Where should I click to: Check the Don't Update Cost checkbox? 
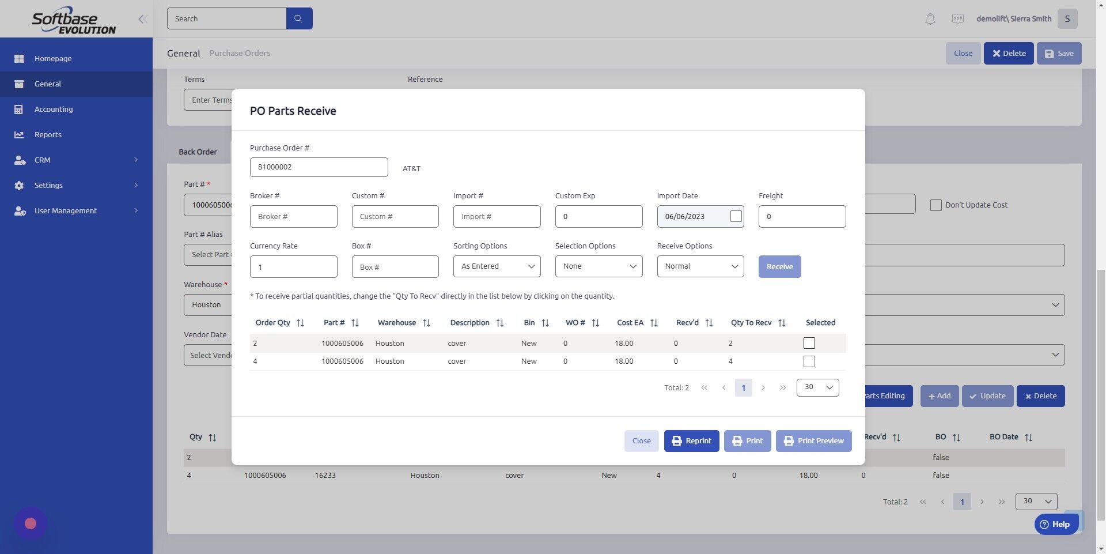coord(936,205)
